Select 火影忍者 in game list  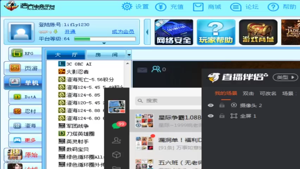click(78, 72)
